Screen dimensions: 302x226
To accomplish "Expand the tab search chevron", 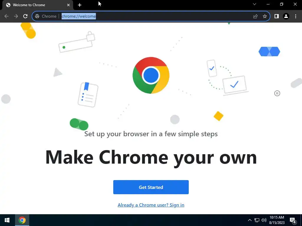I will click(x=255, y=4).
